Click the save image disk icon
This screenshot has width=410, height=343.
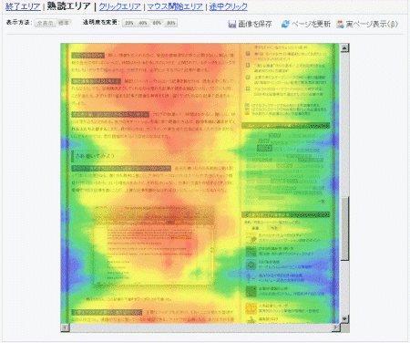pos(232,24)
